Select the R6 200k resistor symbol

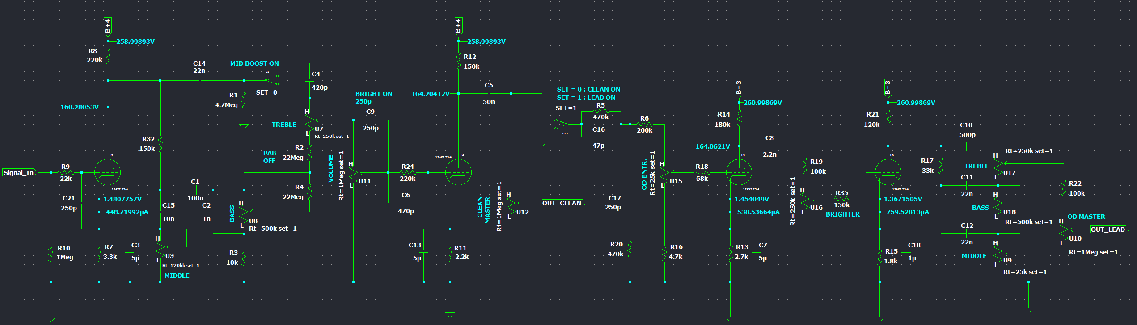pos(644,125)
